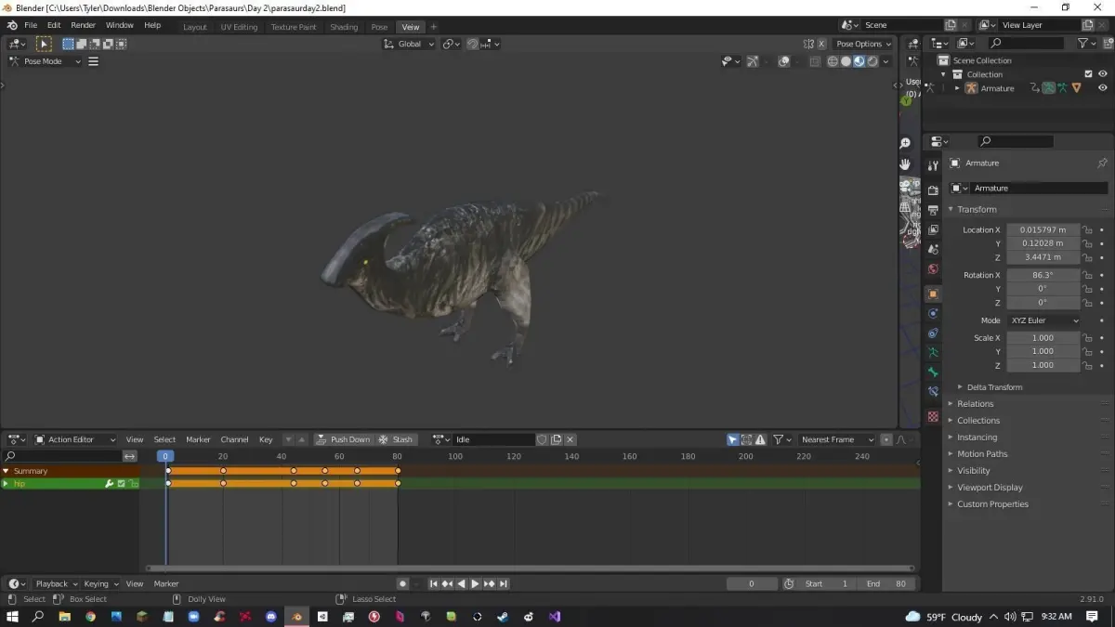1115x627 pixels.
Task: Open the Texture properties tab
Action: click(x=933, y=416)
